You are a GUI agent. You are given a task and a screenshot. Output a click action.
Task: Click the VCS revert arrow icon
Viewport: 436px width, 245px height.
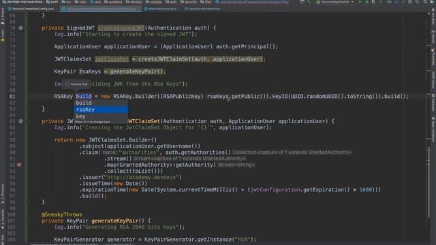(x=417, y=2)
